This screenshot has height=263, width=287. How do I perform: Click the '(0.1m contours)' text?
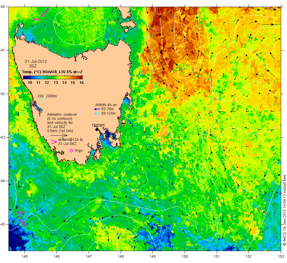60,119
